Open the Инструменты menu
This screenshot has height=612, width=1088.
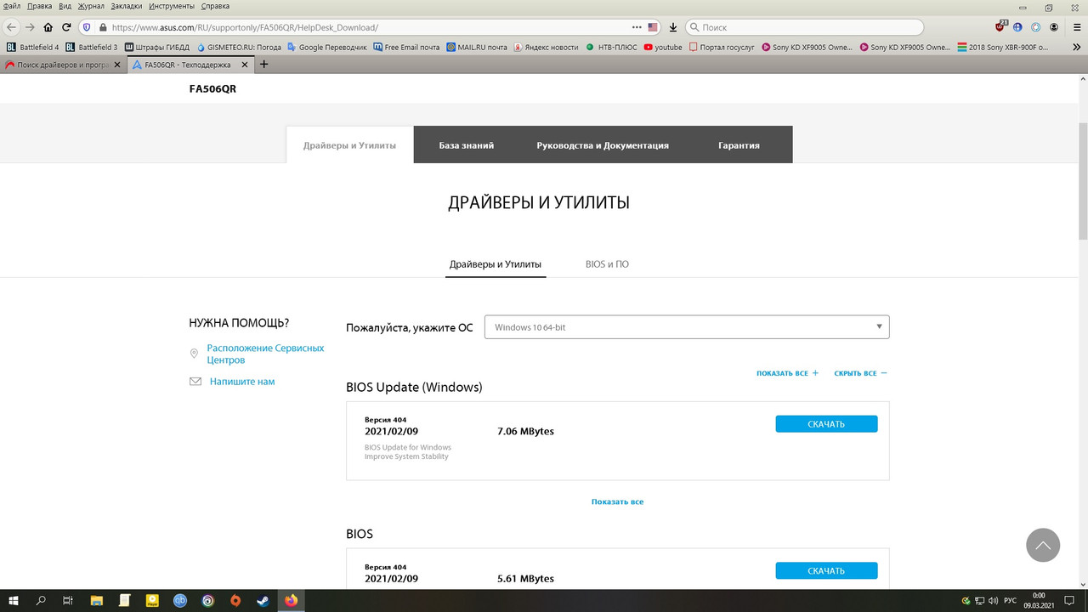(x=172, y=6)
